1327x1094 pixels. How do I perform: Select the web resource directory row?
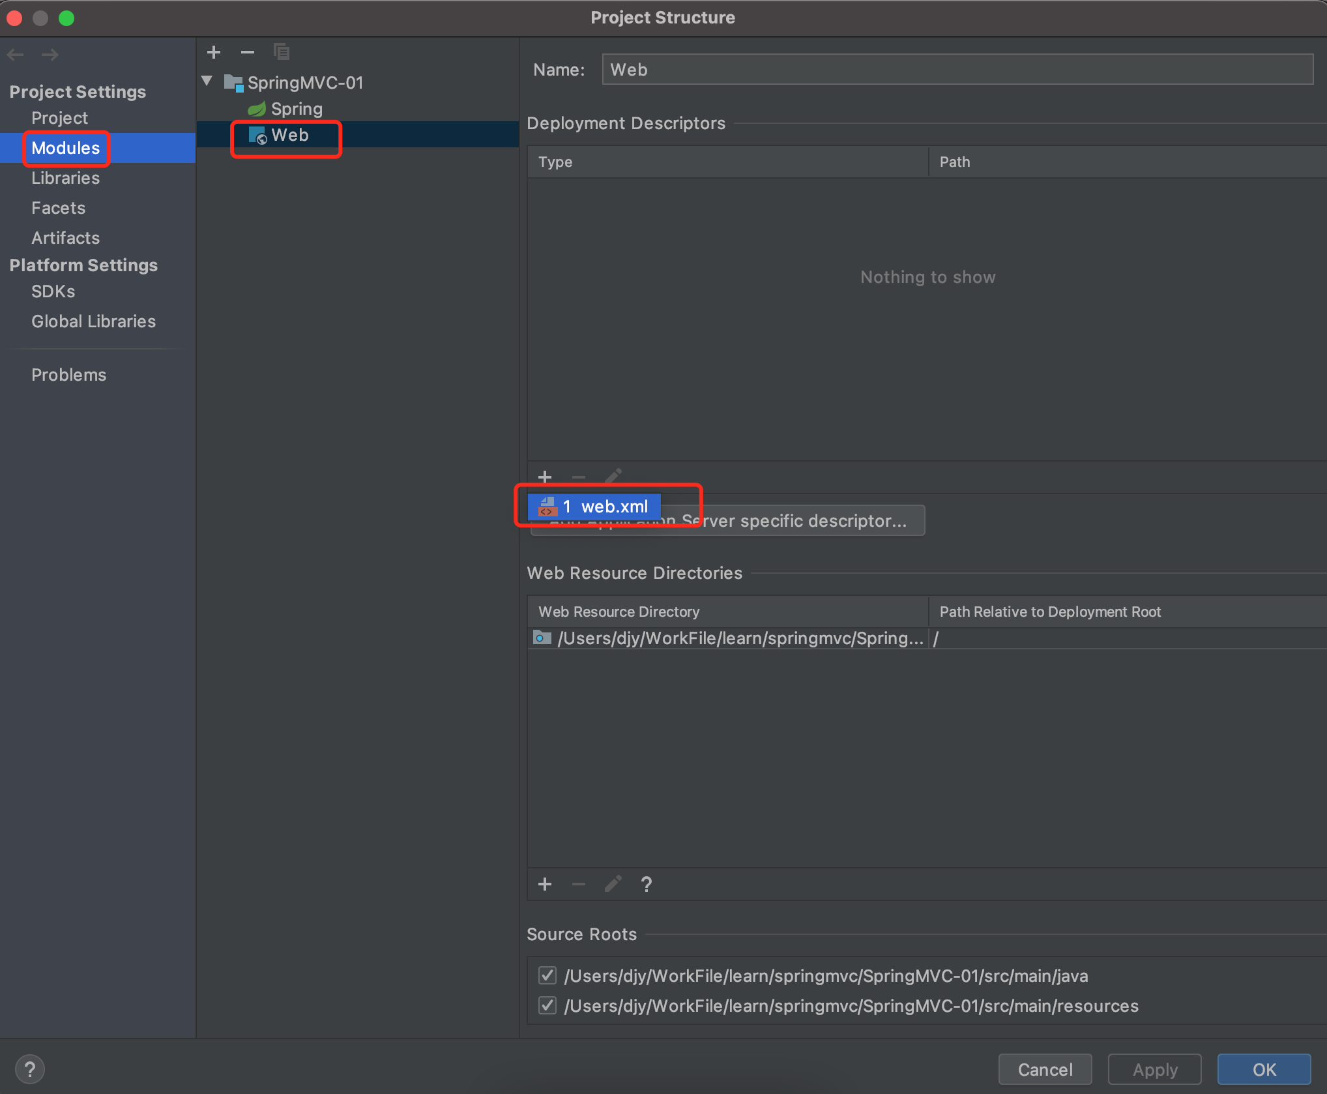coord(927,638)
